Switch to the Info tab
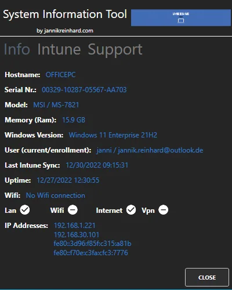 [x=17, y=49]
